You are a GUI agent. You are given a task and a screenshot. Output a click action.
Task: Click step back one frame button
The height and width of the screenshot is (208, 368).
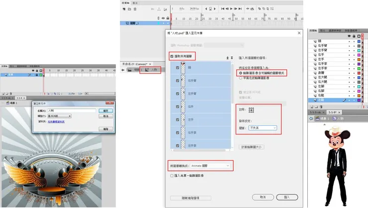pyautogui.click(x=227, y=8)
